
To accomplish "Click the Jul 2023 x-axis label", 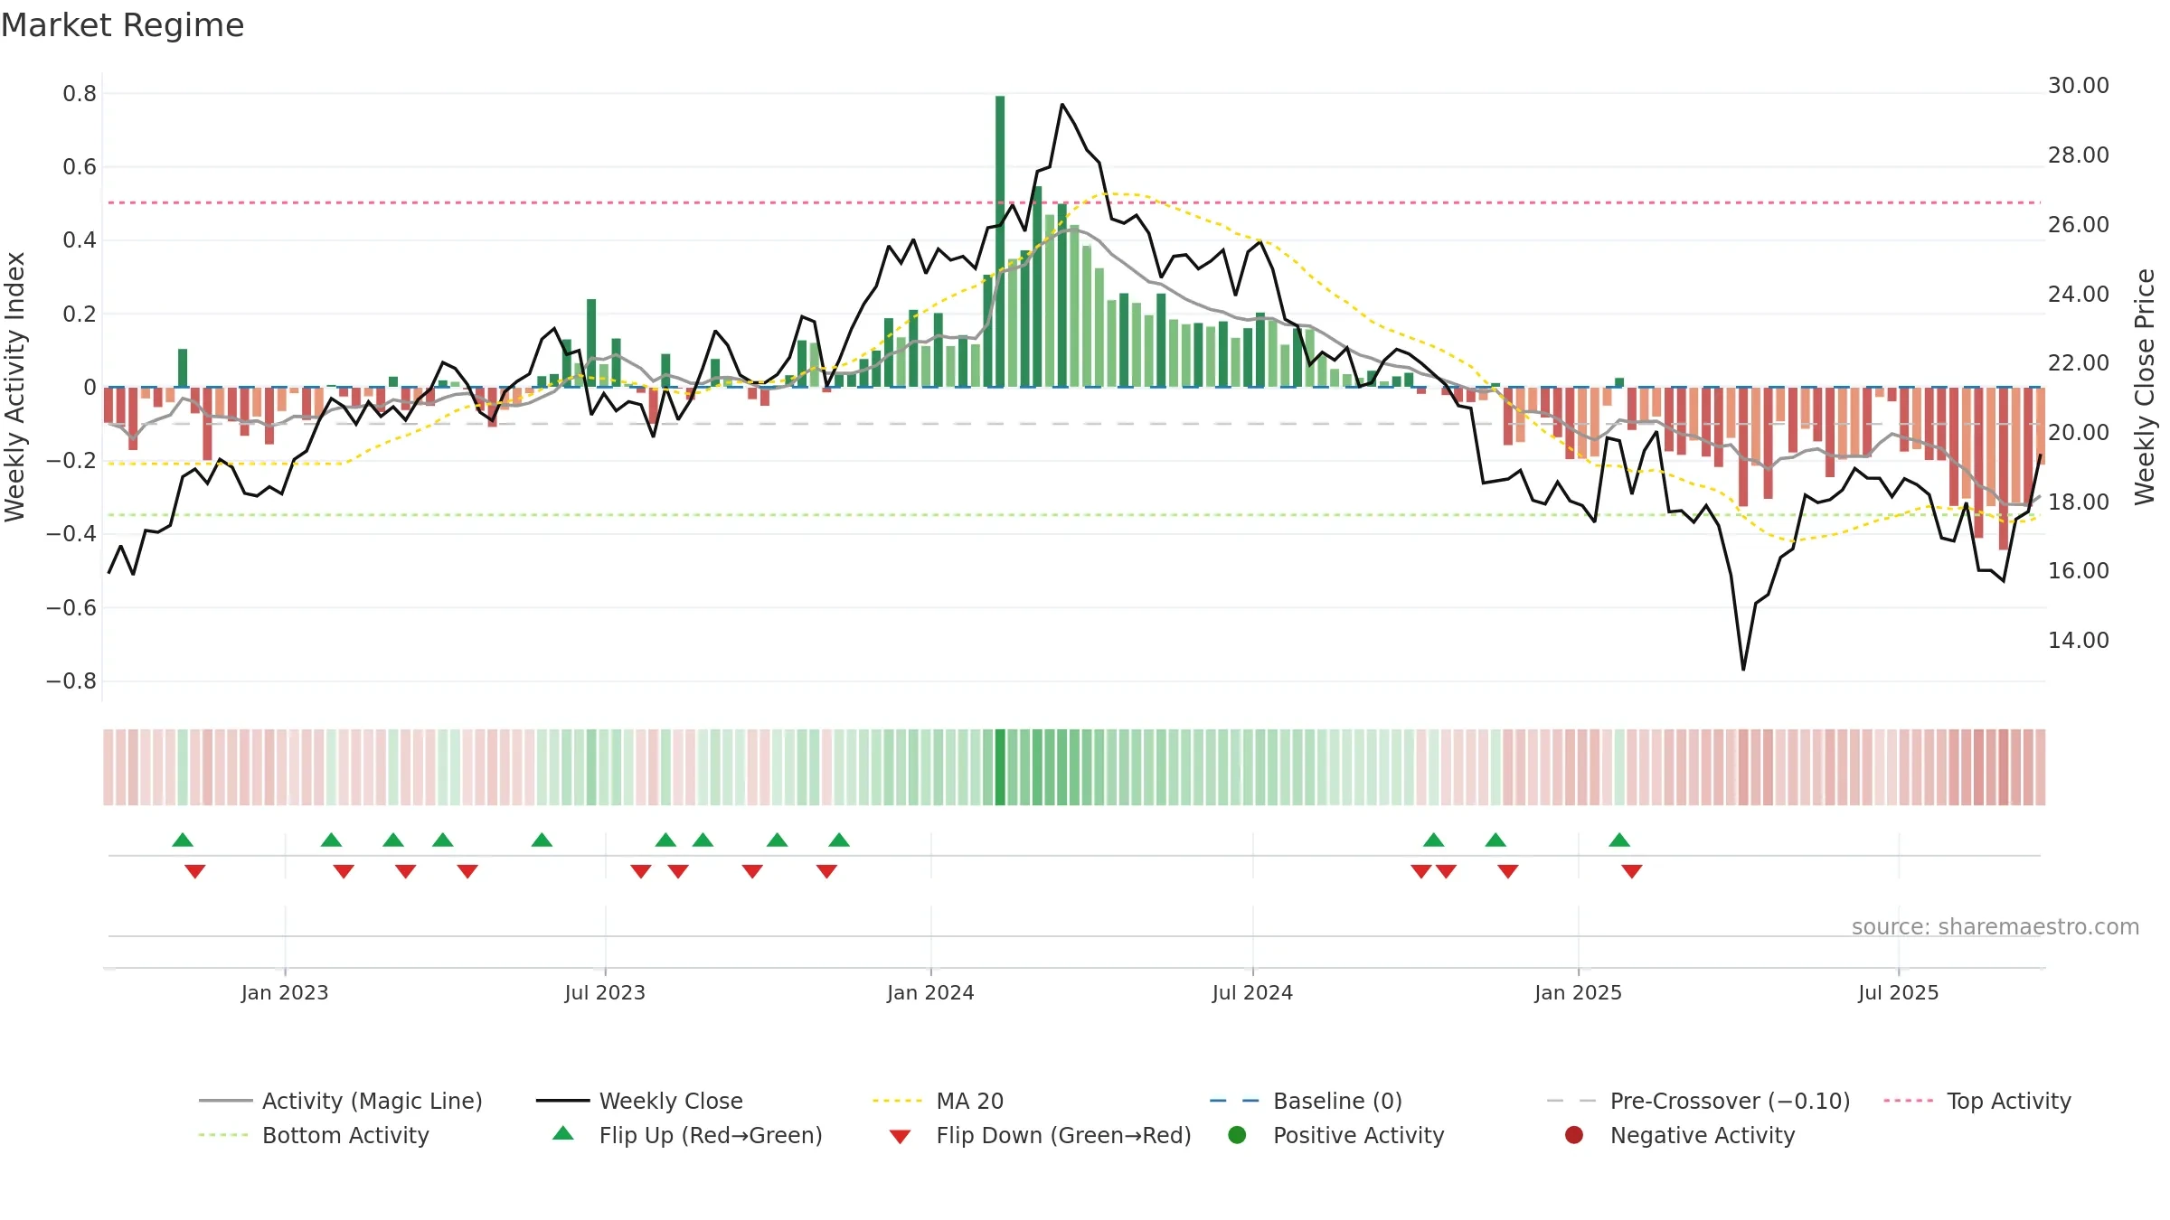I will point(605,992).
